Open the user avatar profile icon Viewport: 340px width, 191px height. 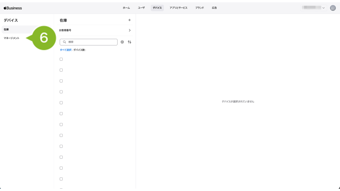(x=333, y=8)
